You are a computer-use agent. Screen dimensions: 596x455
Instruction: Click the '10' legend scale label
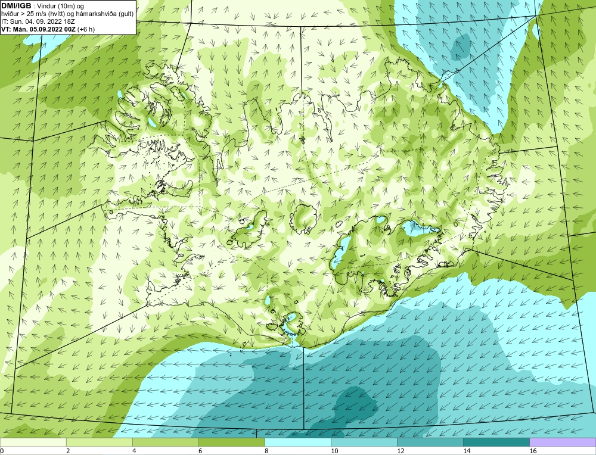point(334,451)
